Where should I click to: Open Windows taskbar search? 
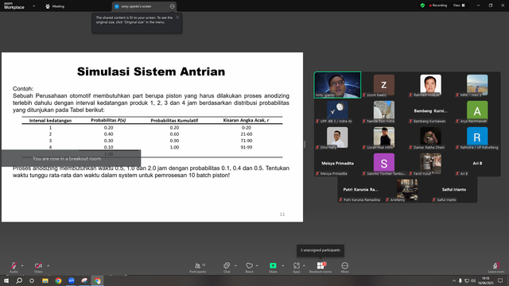coord(19,280)
